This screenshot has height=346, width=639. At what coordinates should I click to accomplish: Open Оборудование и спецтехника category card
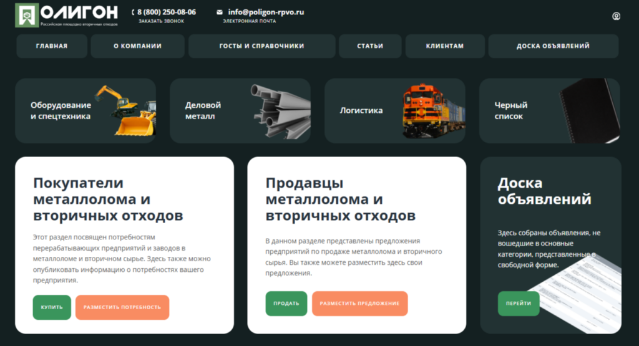click(85, 111)
